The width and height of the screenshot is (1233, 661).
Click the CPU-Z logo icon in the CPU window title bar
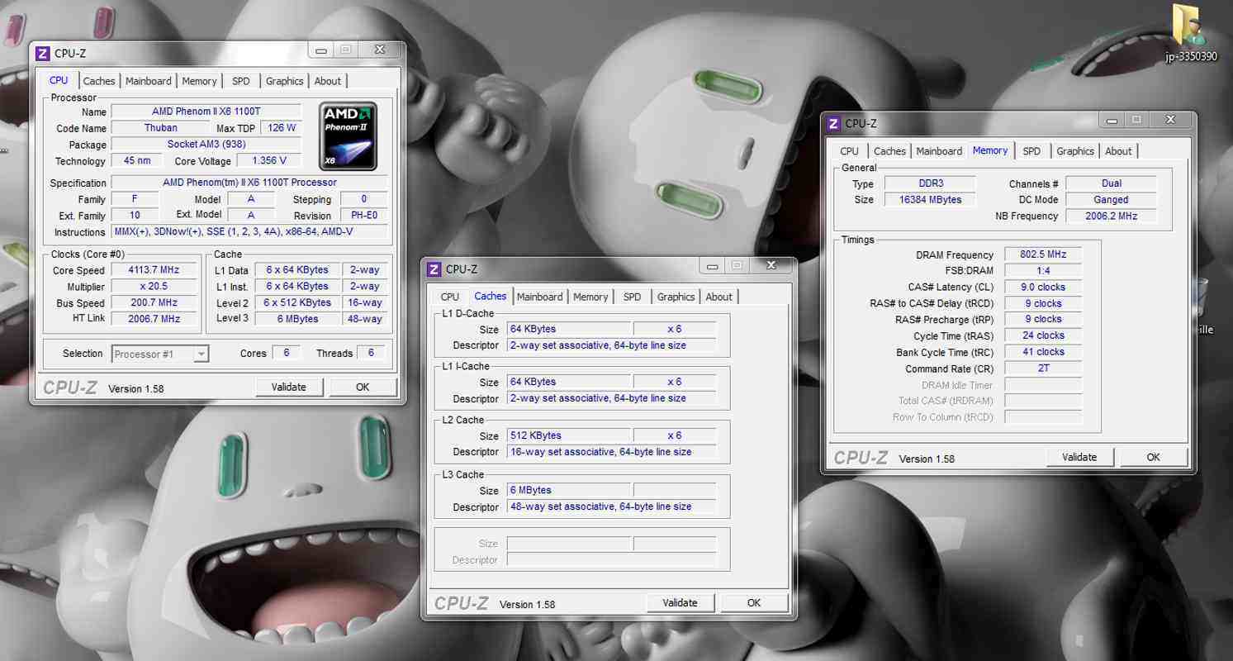click(43, 54)
